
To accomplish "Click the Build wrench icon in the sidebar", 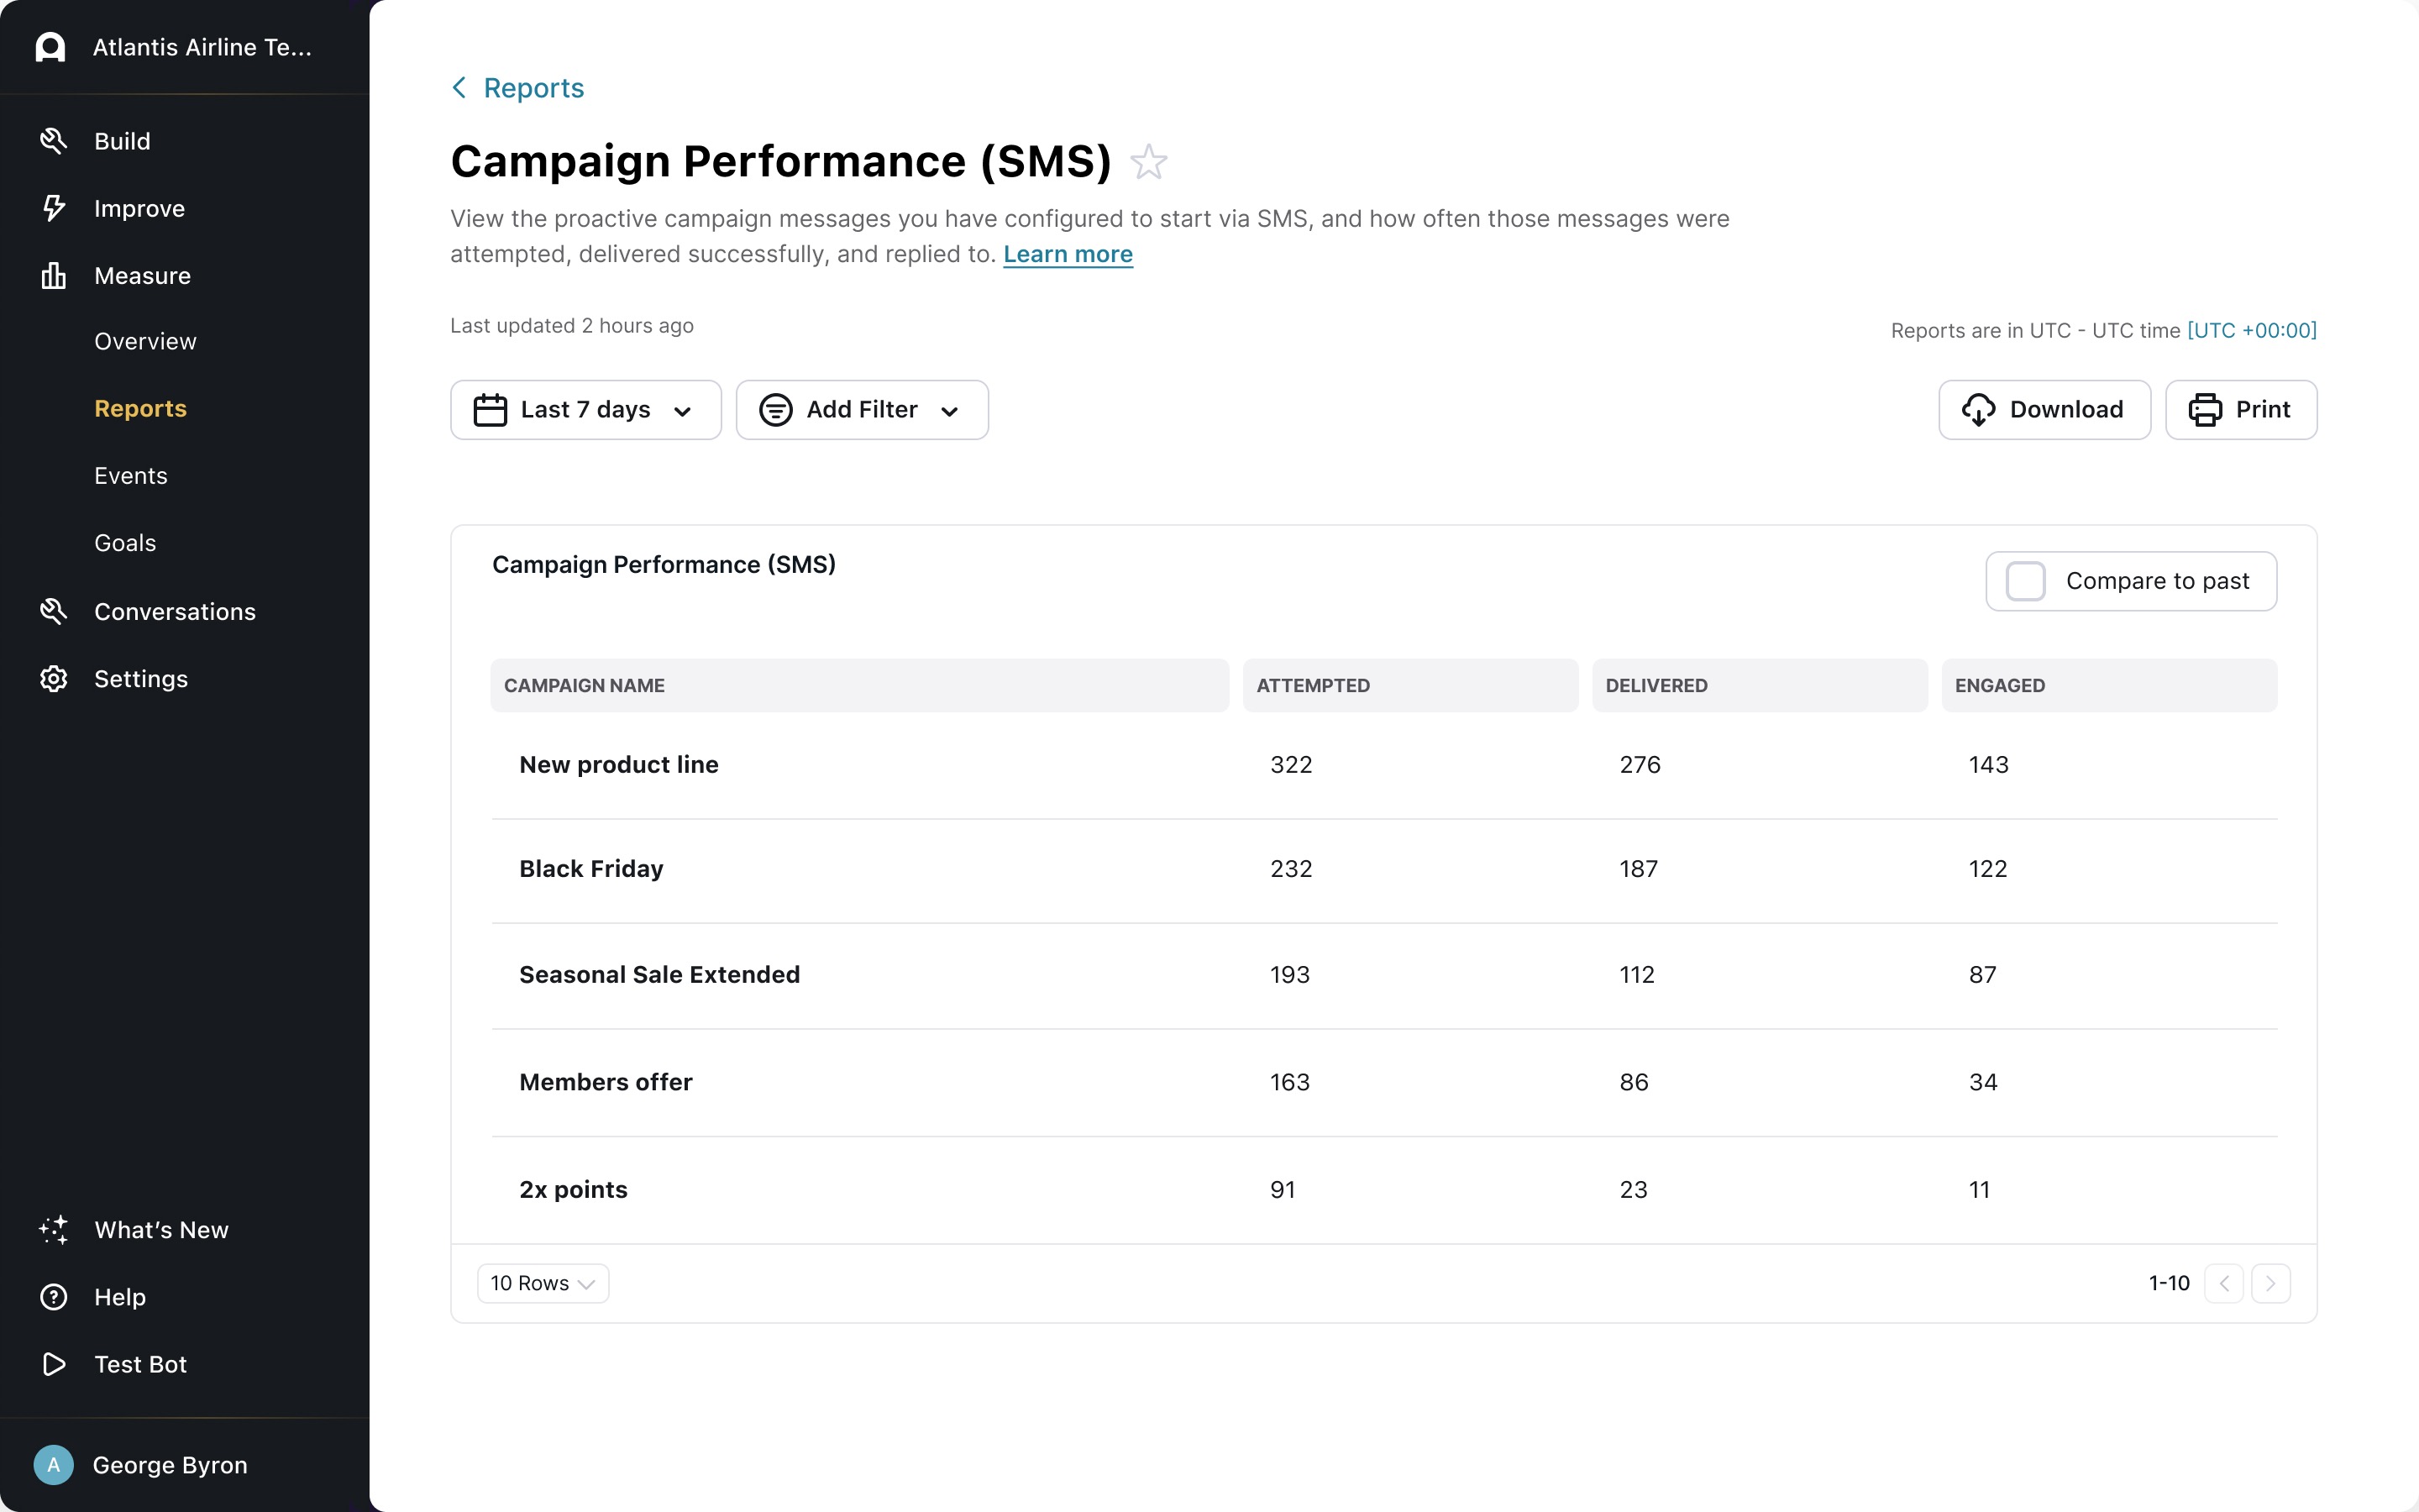I will click(53, 141).
